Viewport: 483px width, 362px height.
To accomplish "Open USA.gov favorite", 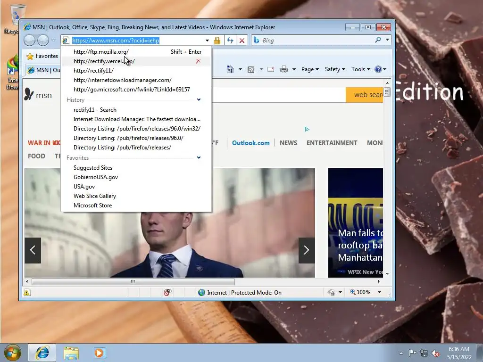I will click(x=136, y=187).
